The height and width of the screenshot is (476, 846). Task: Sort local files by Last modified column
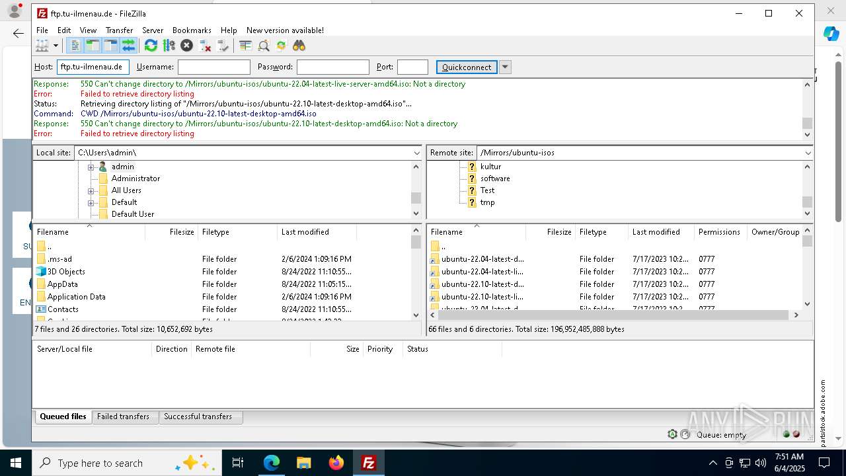point(317,232)
